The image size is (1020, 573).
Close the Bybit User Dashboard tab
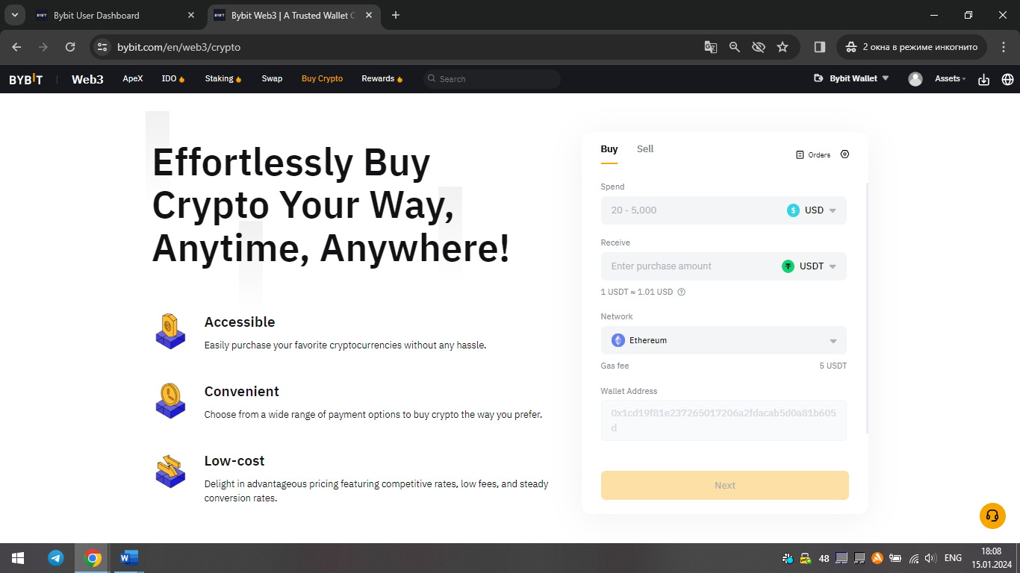(191, 15)
